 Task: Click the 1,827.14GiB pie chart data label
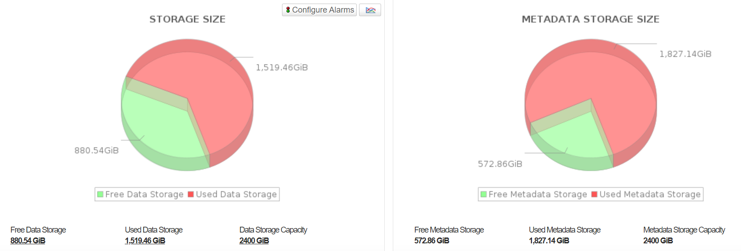click(685, 54)
